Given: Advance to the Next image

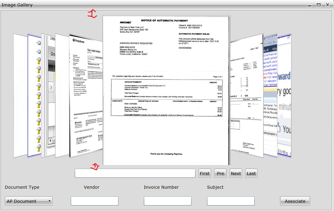Looking at the screenshot, I should click(236, 173).
